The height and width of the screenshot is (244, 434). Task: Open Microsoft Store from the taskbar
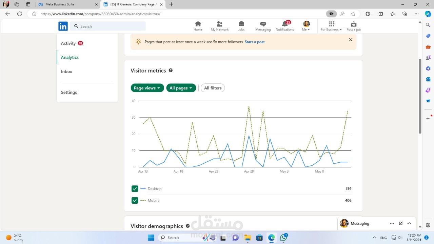pos(259,238)
